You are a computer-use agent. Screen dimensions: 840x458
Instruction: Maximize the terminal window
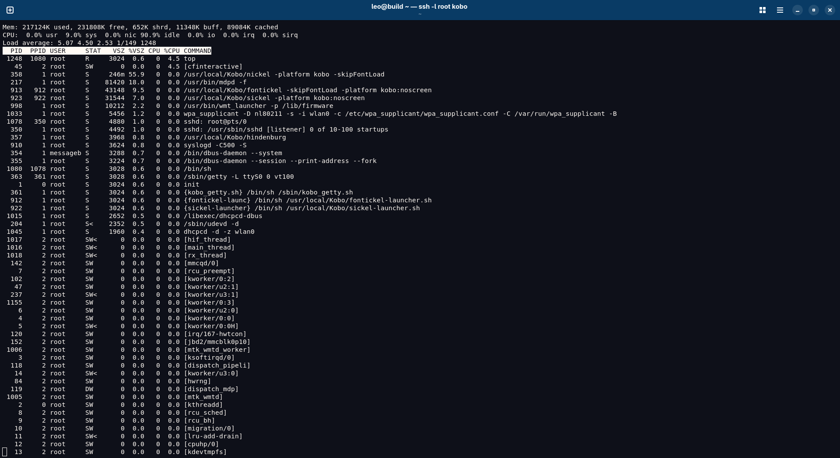(814, 10)
